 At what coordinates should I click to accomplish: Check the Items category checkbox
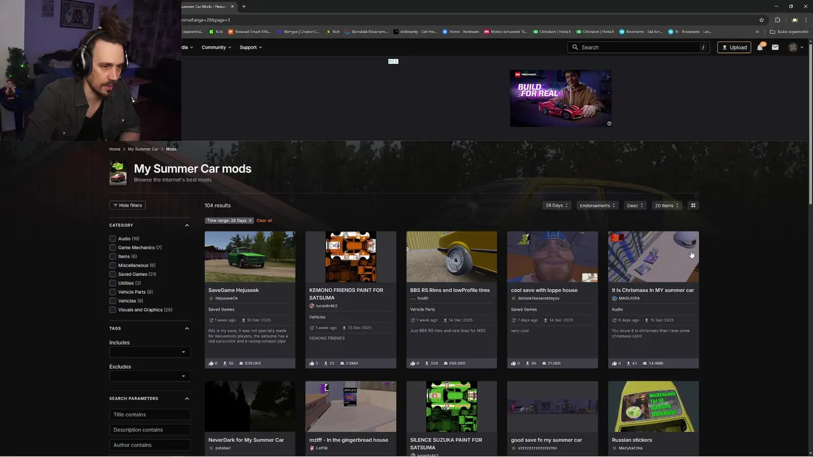pos(112,256)
